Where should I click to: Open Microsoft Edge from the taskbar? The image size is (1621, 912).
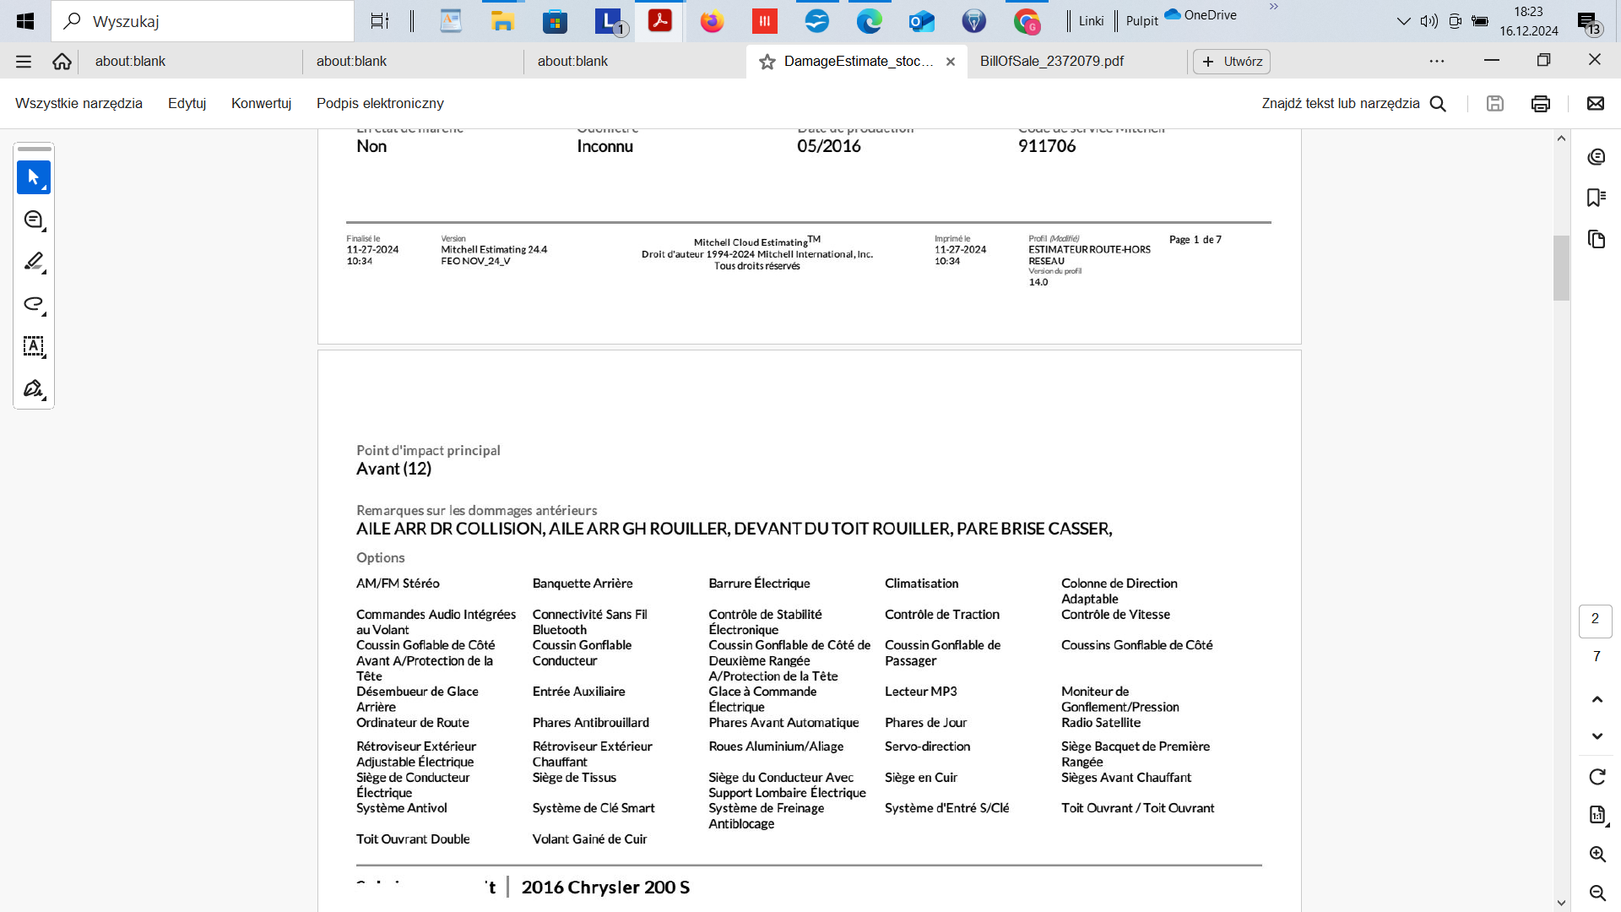(869, 21)
